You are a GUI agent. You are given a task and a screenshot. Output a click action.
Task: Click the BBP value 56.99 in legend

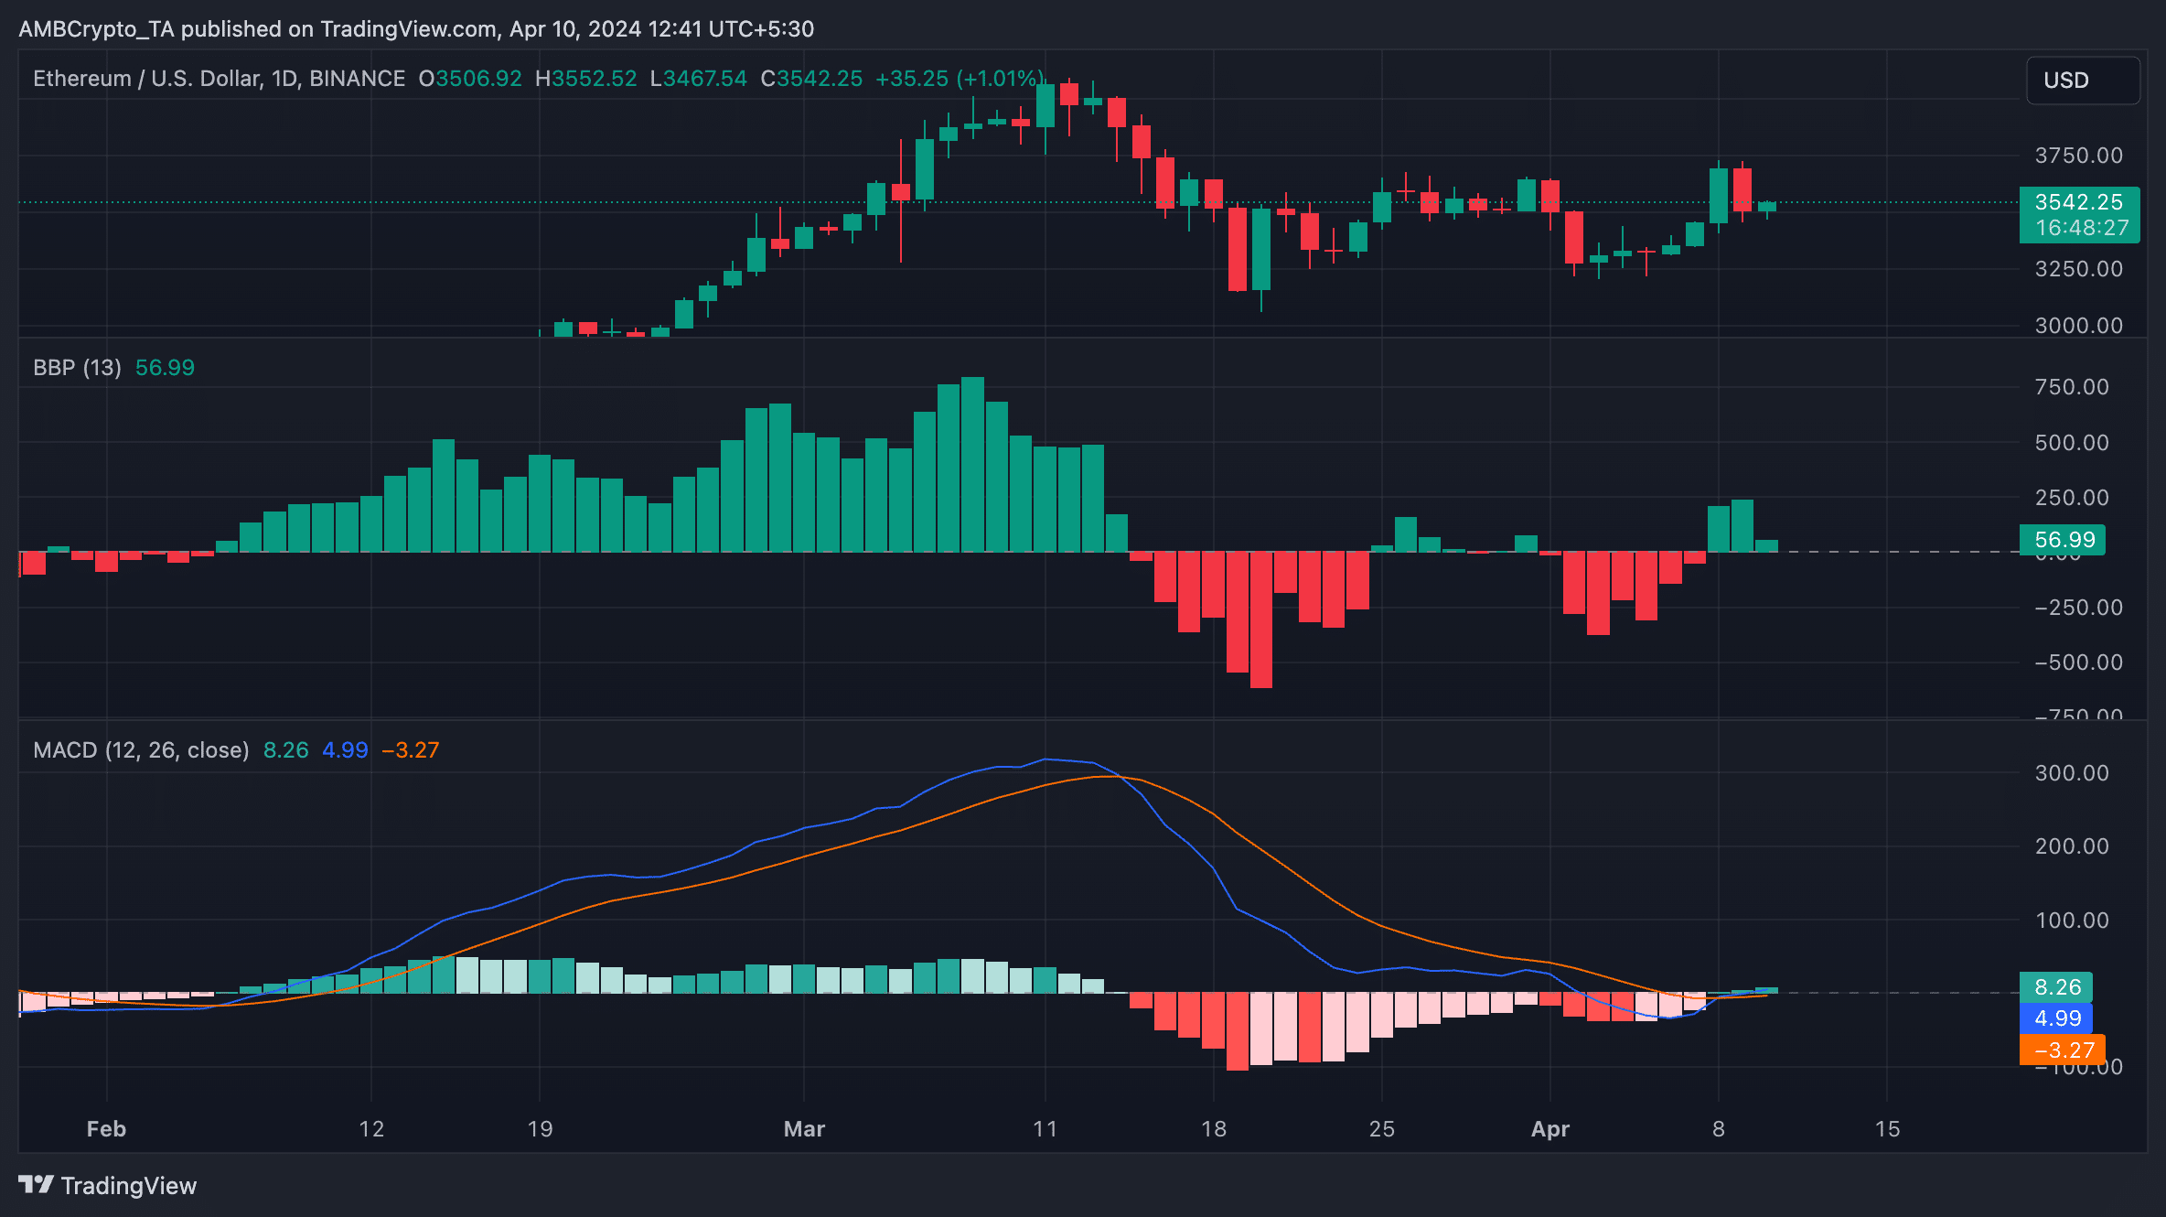coord(165,368)
